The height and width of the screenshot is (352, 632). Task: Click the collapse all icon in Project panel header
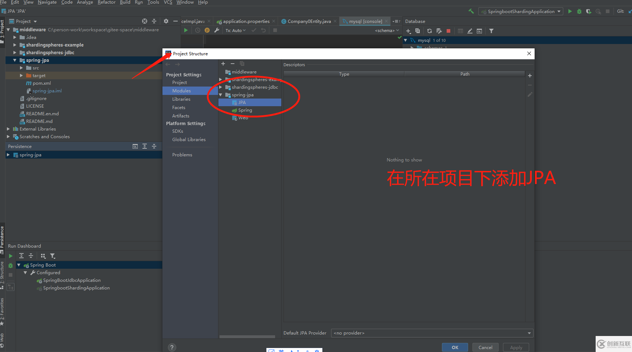(154, 21)
